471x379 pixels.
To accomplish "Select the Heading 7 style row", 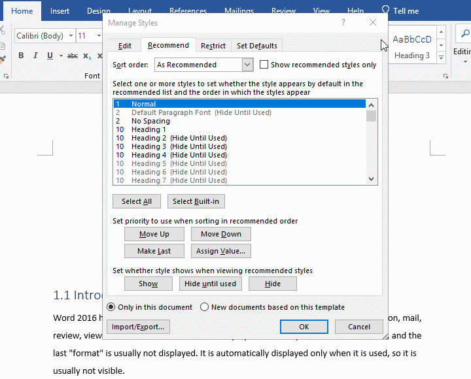I will pos(239,180).
